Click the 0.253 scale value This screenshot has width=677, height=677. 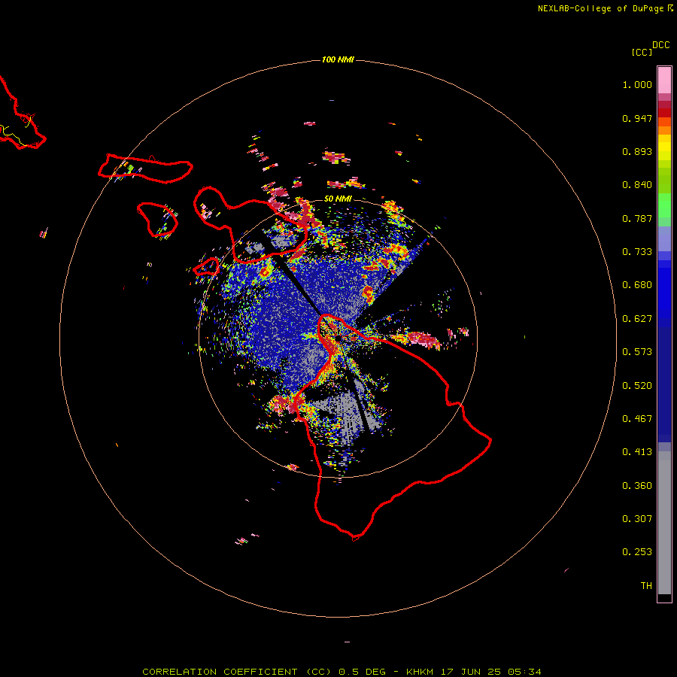637,552
